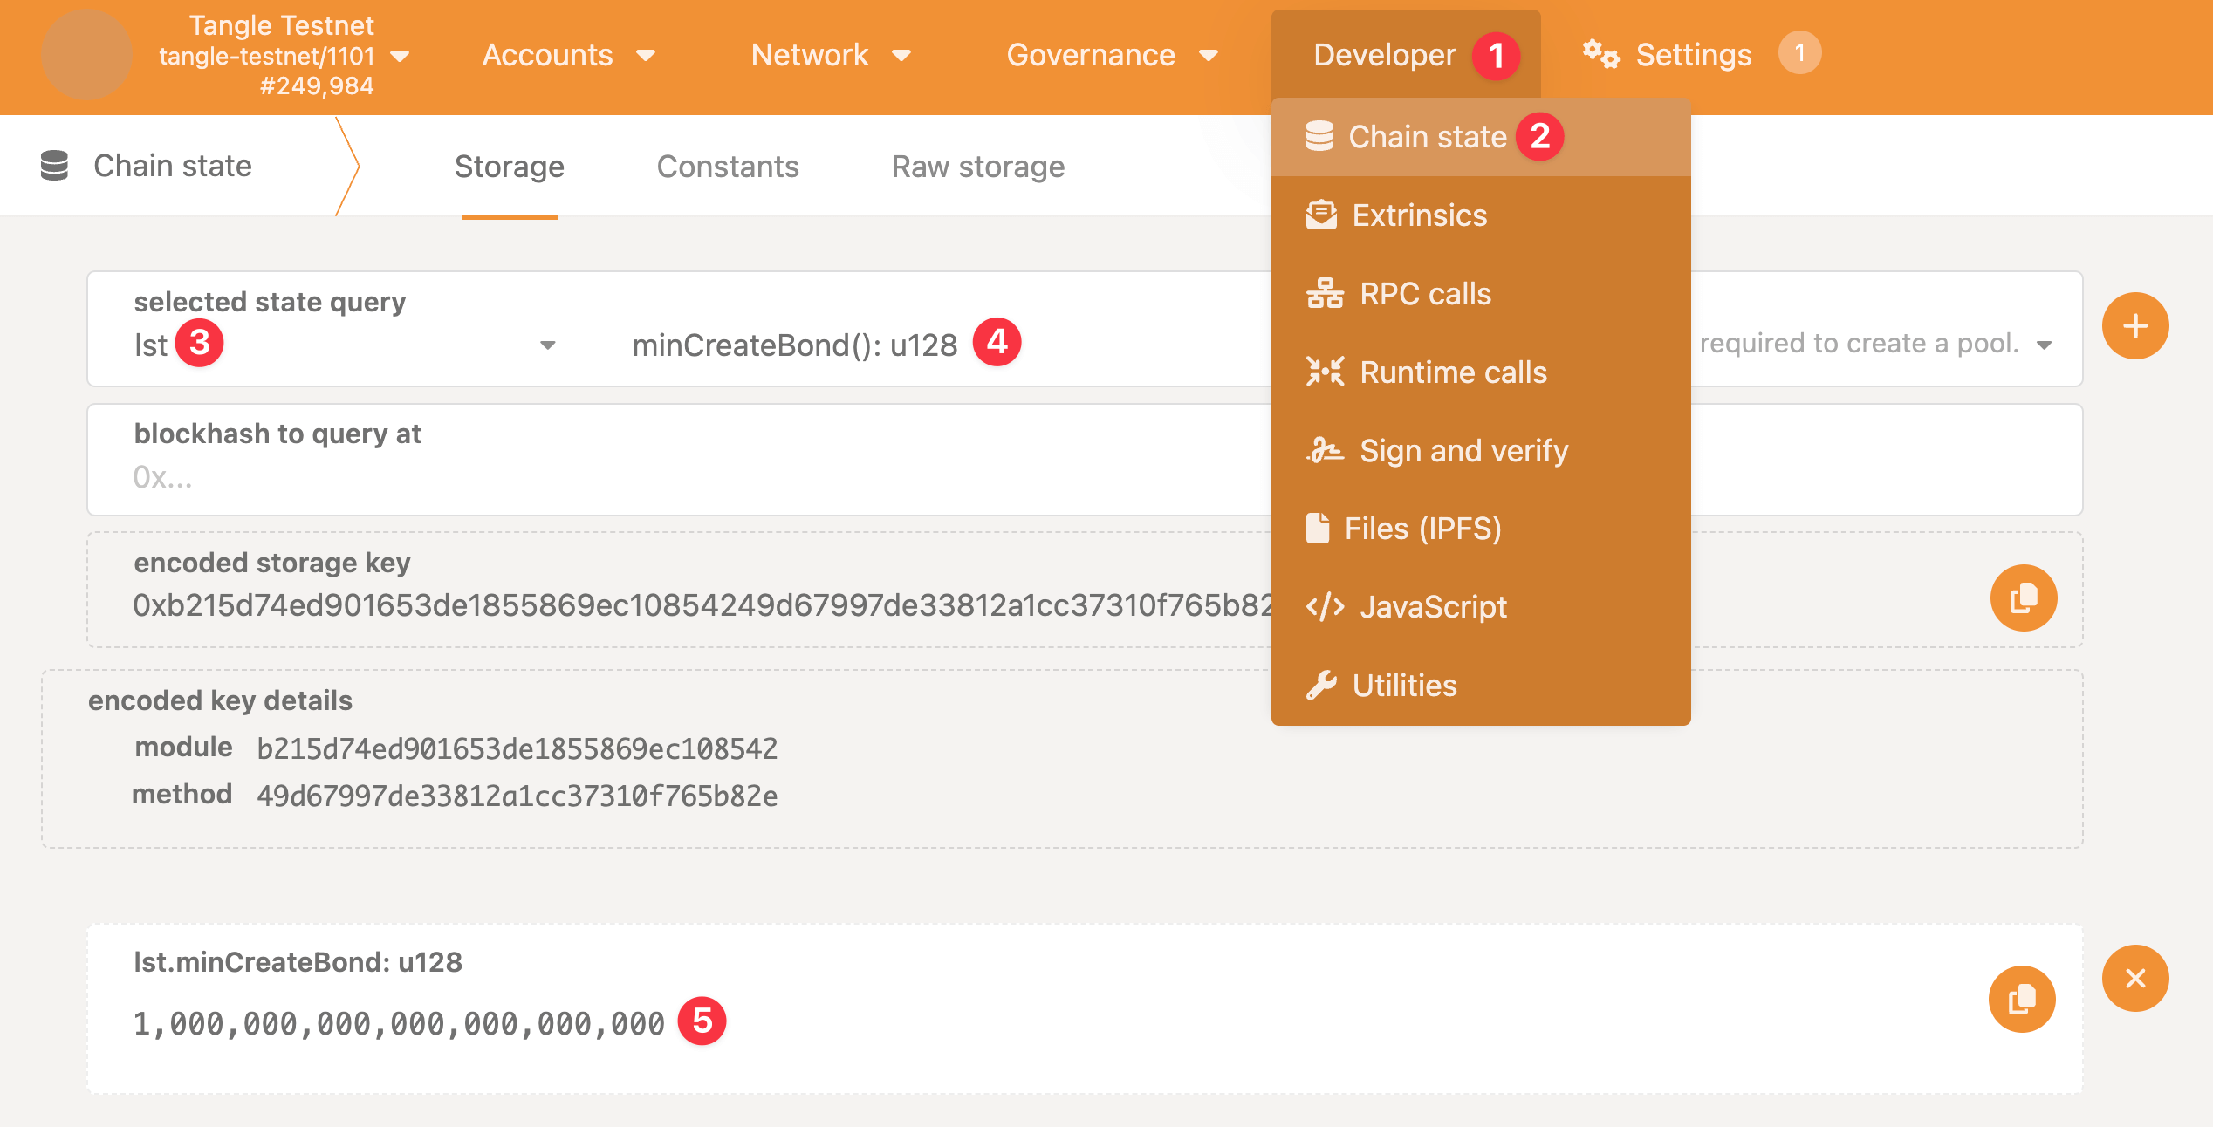Open Extrinsics from the Developer menu

(x=1418, y=215)
